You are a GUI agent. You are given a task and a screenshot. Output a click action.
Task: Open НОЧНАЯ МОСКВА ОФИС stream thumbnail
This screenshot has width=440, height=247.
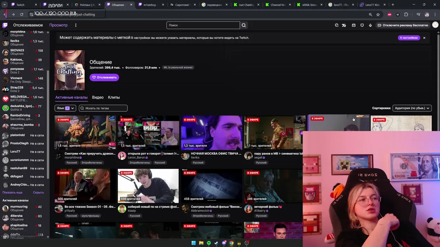[211, 132]
